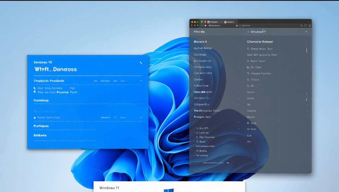The height and width of the screenshot is (192, 339).
Task: Select the 'Fthn Wa' header in dark window
Action: (x=199, y=32)
